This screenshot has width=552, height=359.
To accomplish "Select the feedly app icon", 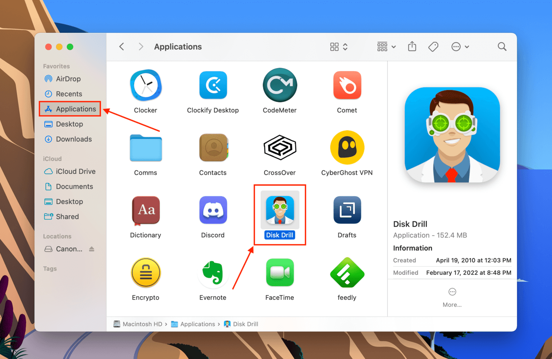I will (347, 272).
